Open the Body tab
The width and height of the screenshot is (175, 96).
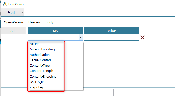click(49, 22)
